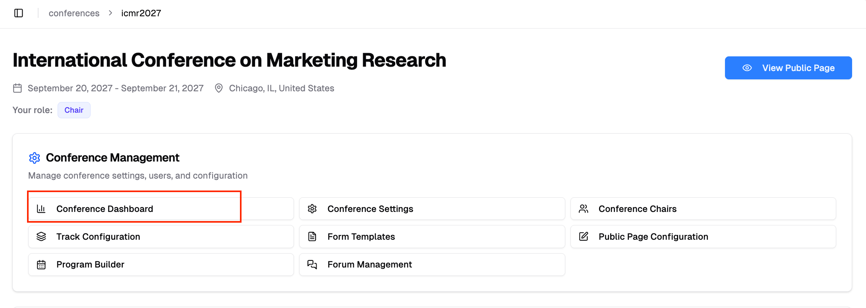Click the layers icon beside Track Configuration
This screenshot has height=308, width=866.
41,237
